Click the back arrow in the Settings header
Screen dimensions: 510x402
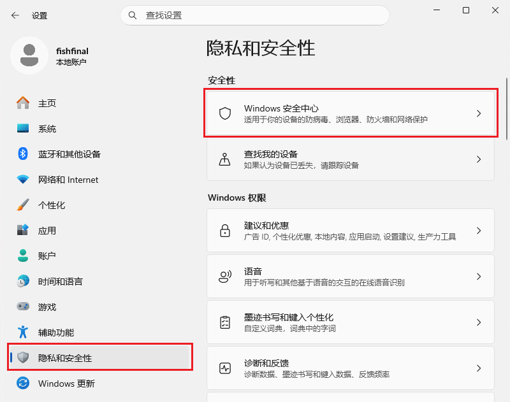[15, 15]
